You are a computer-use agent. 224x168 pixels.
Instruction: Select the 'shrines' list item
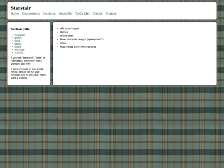(64, 32)
